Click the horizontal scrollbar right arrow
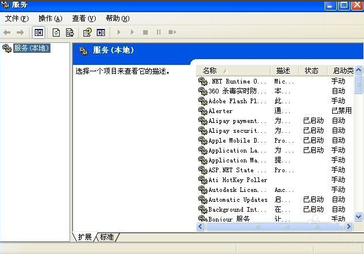The width and height of the screenshot is (364, 254). pos(349,226)
